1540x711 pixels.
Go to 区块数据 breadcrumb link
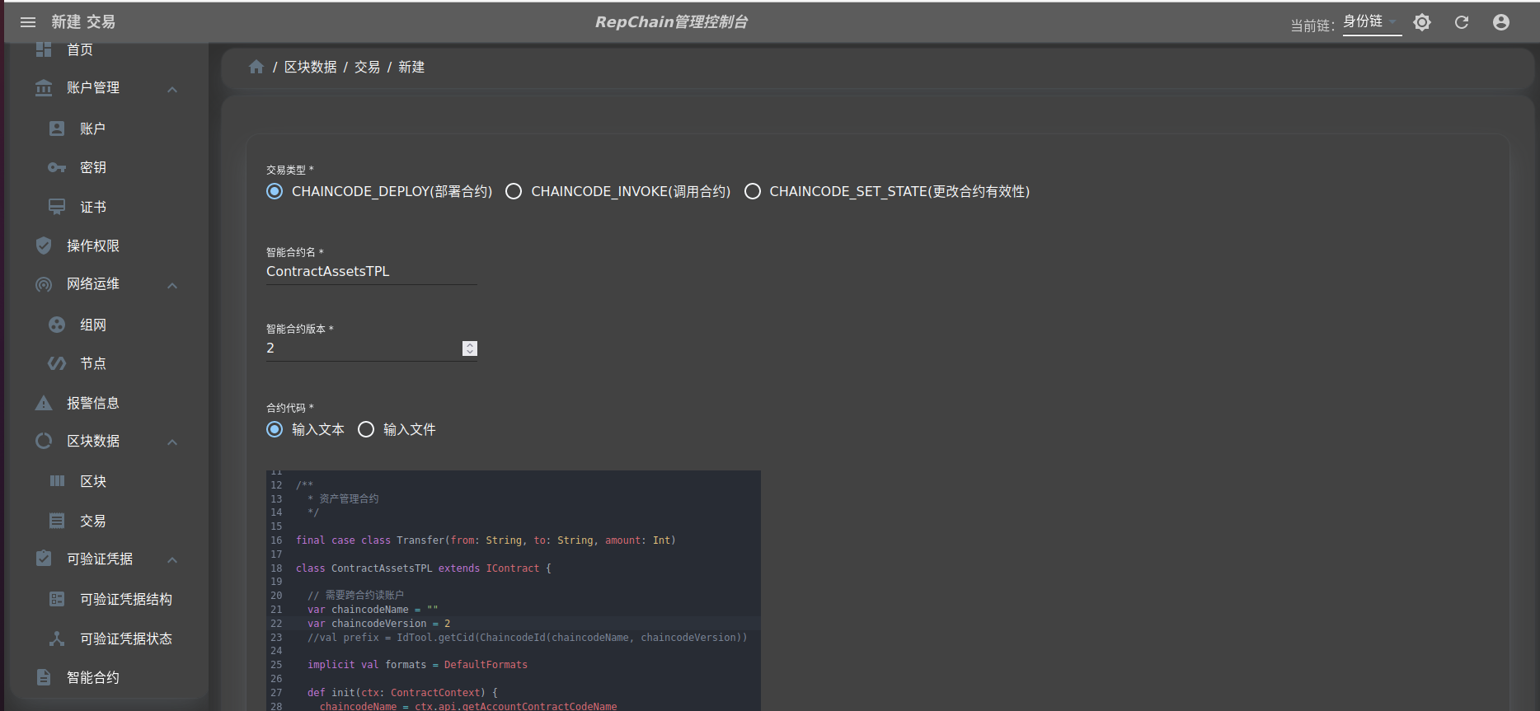311,67
